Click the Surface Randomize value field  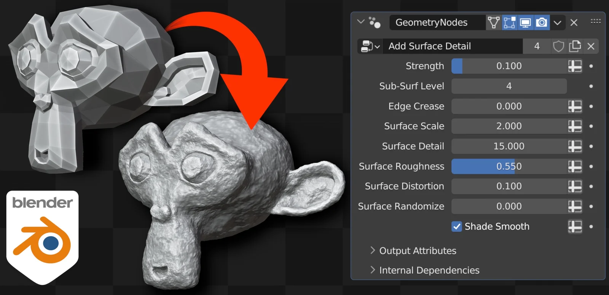coord(509,206)
